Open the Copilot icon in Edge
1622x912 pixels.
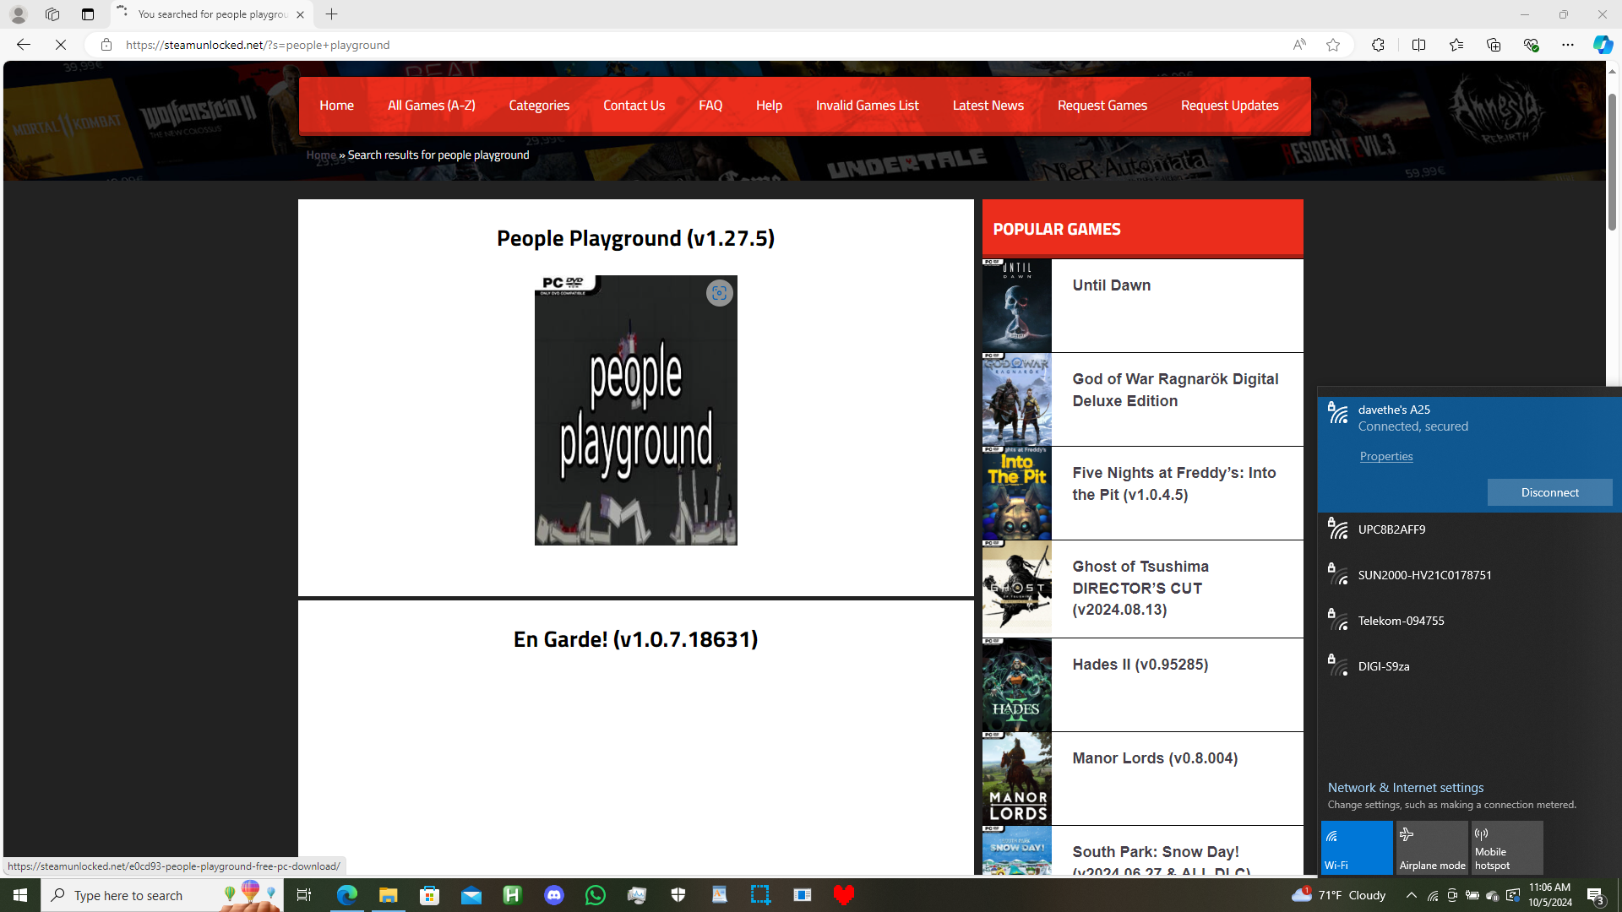1602,45
